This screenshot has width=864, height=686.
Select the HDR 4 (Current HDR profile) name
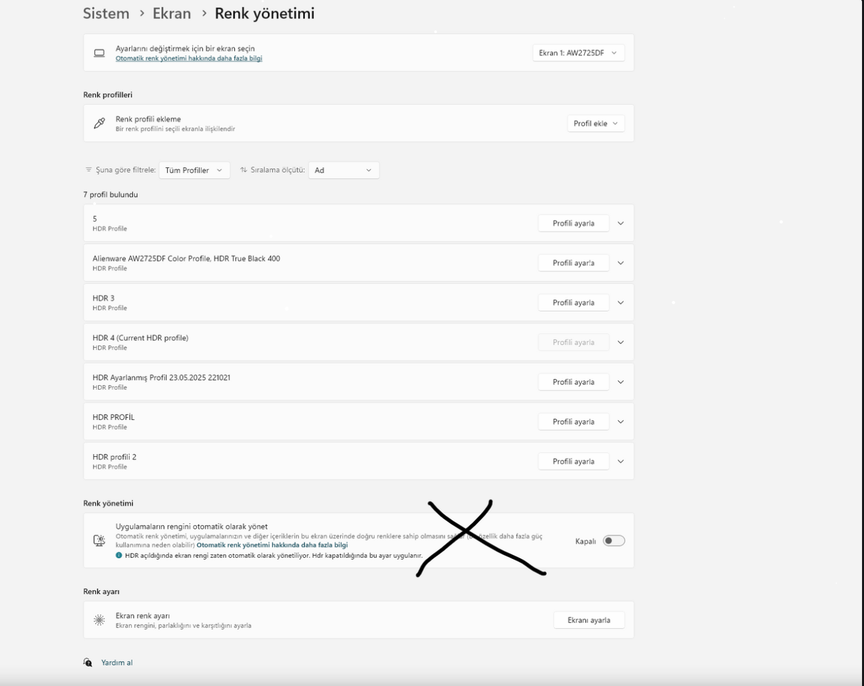(x=140, y=338)
